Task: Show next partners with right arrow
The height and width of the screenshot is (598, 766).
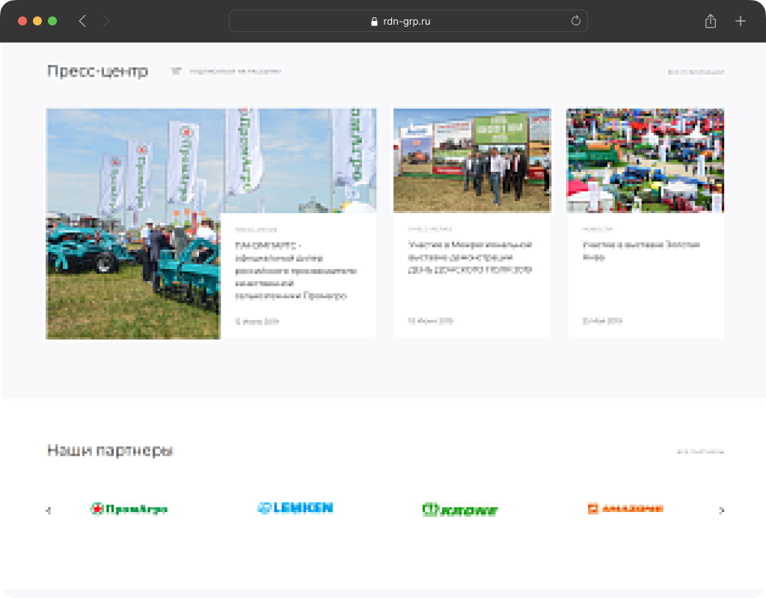Action: 721,511
